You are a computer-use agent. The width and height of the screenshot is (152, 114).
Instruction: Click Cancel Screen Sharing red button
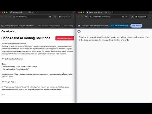pyautogui.click(x=65, y=38)
